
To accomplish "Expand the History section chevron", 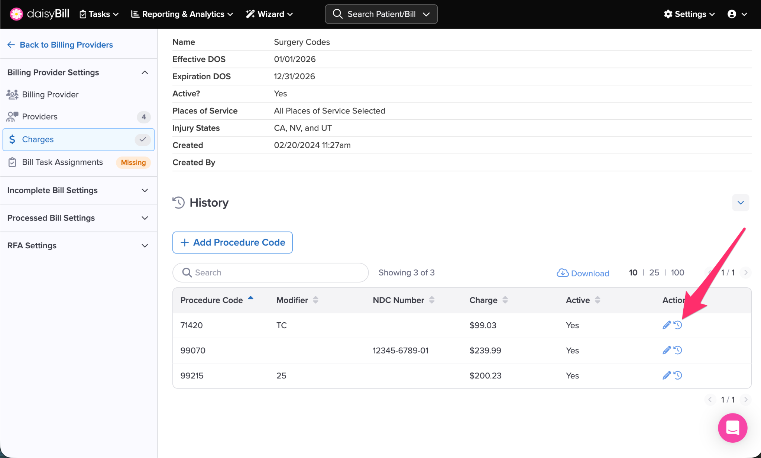I will [x=740, y=203].
